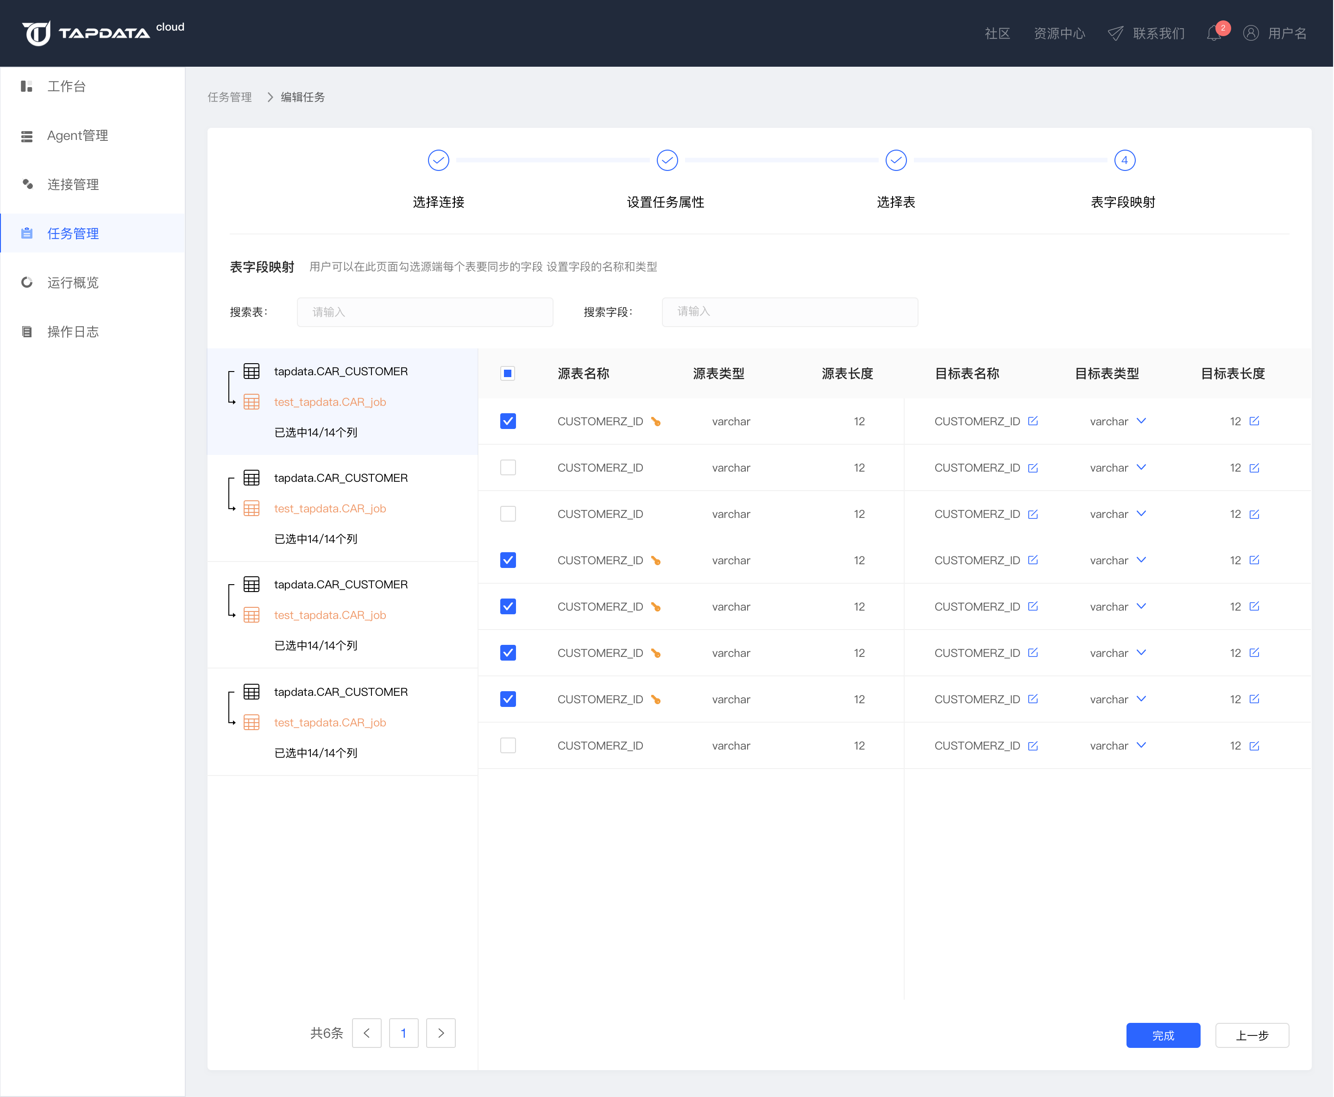Open the varchar type dropdown in the first row

1141,421
